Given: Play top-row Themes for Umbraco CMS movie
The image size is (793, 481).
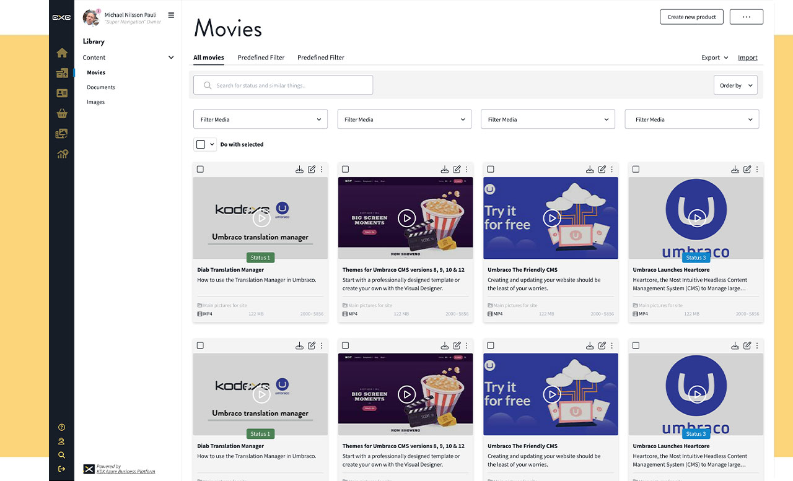Looking at the screenshot, I should (406, 218).
